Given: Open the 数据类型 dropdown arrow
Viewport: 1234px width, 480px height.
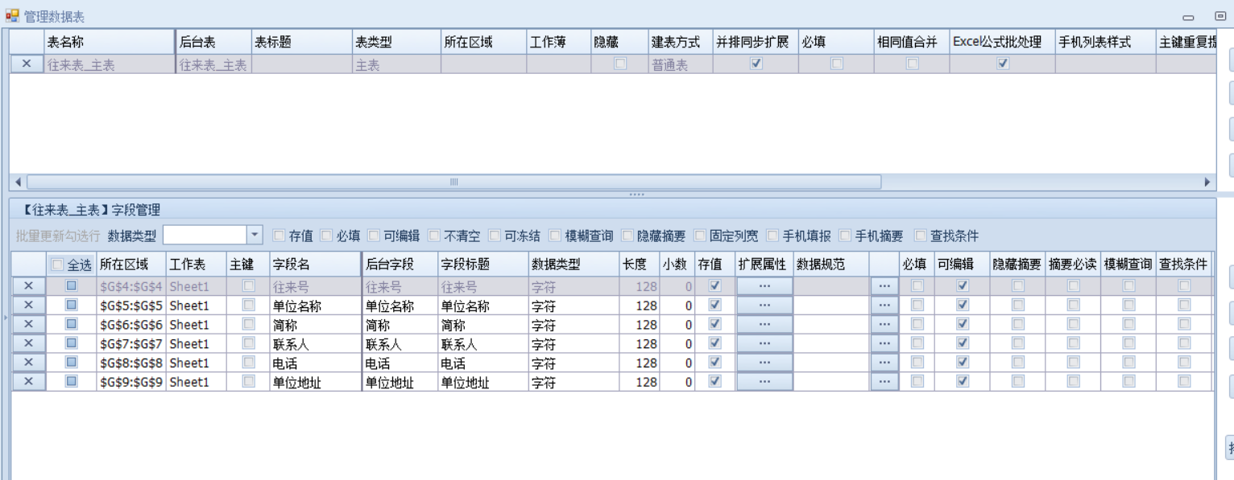Looking at the screenshot, I should [x=255, y=236].
